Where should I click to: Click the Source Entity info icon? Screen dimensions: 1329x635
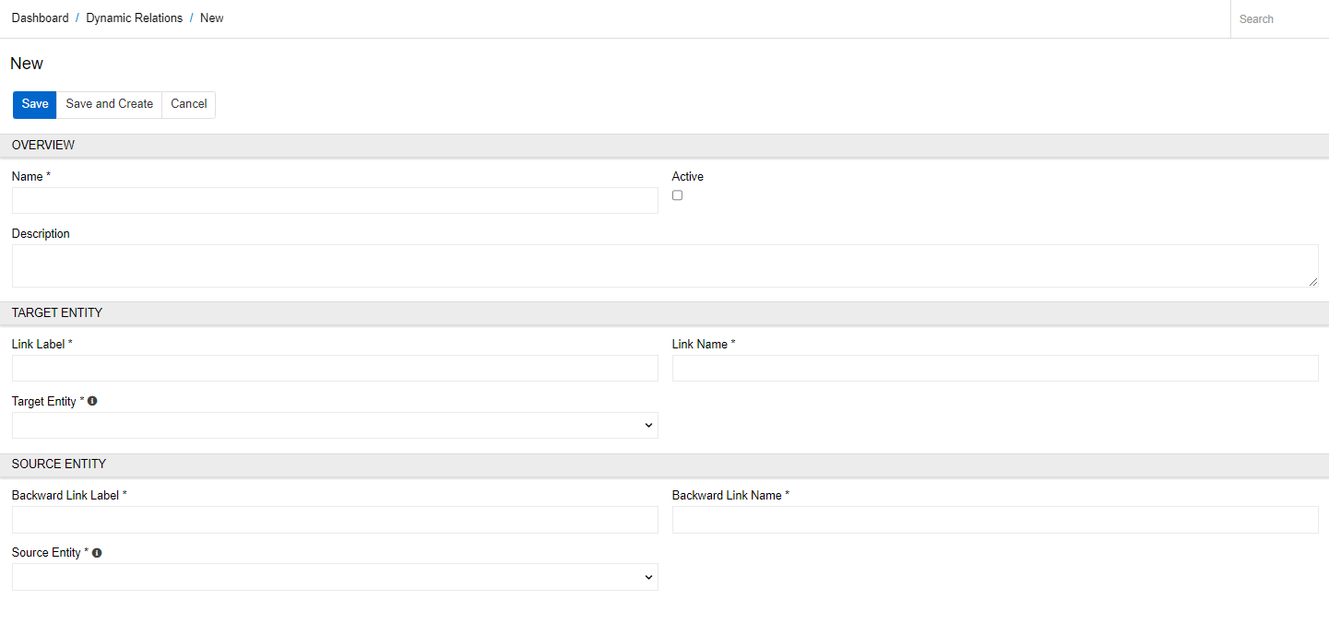click(x=97, y=553)
